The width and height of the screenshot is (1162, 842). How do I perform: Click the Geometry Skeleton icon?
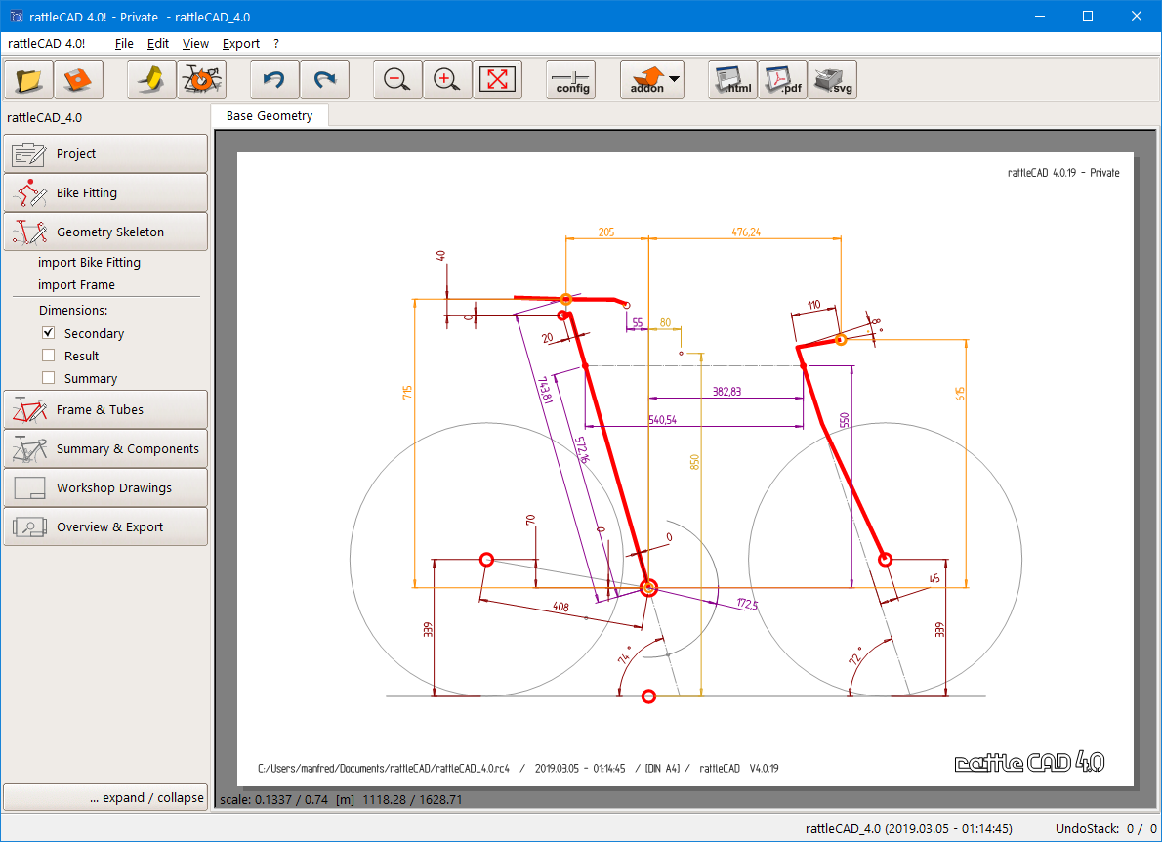click(29, 232)
